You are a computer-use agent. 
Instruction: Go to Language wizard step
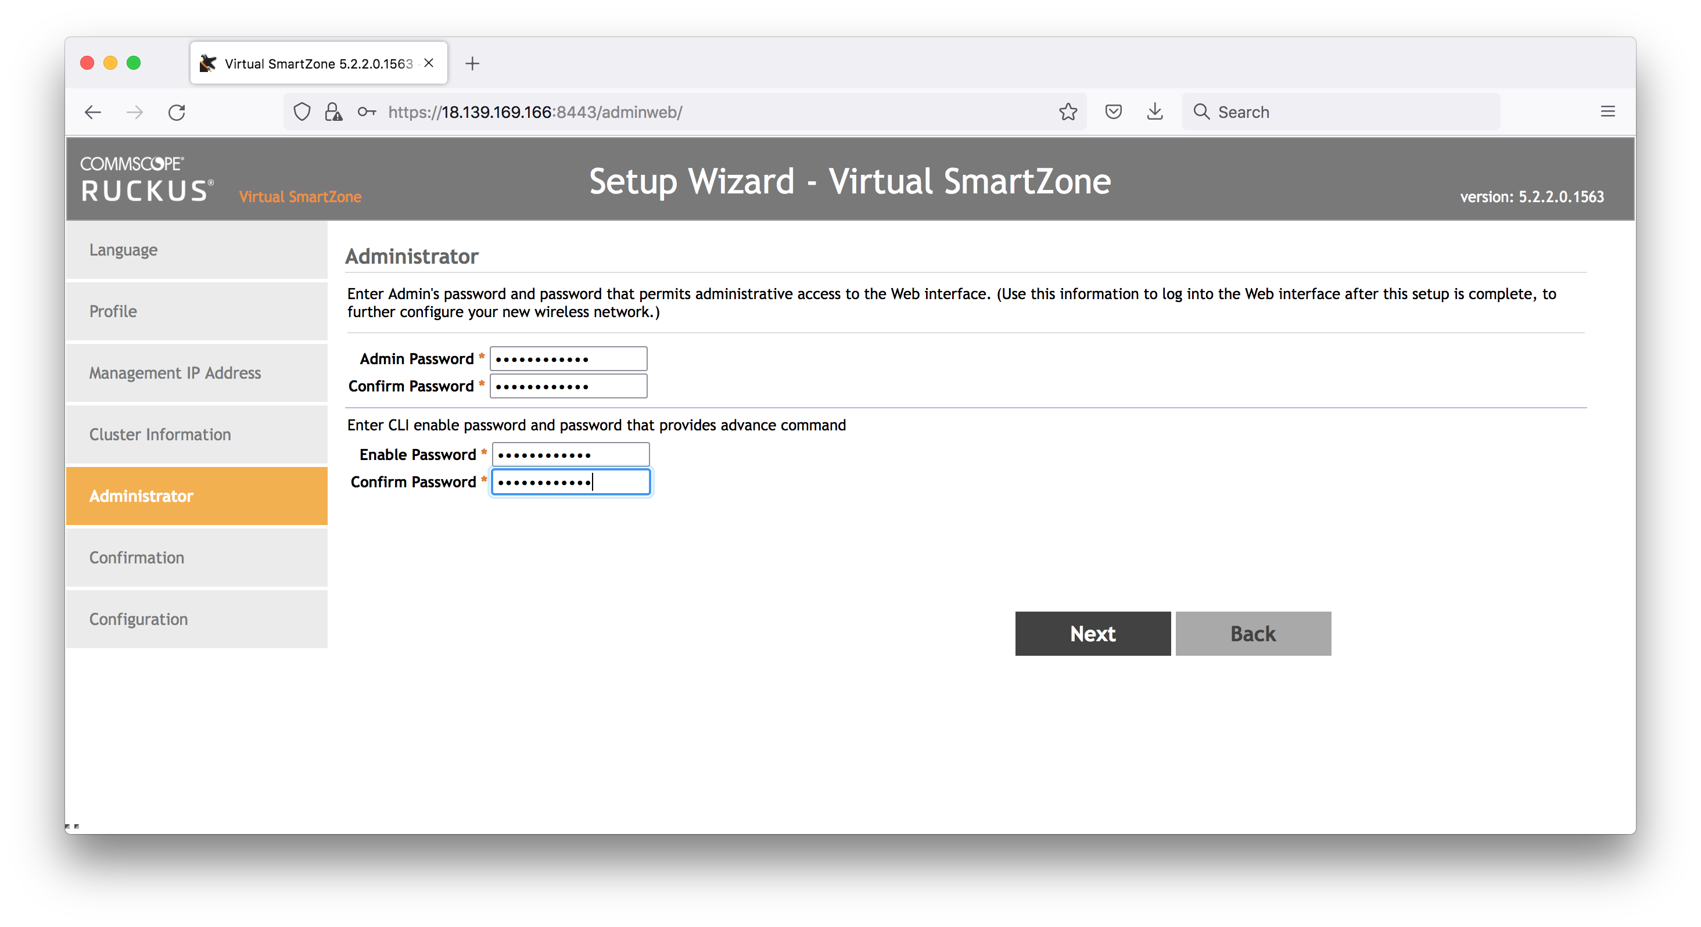point(197,250)
